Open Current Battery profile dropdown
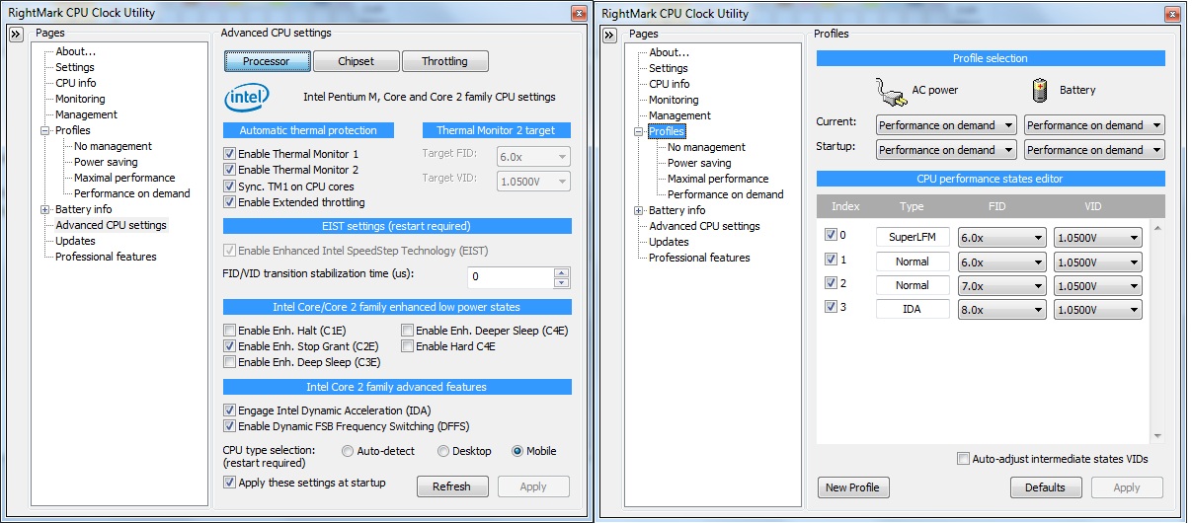 click(1094, 125)
